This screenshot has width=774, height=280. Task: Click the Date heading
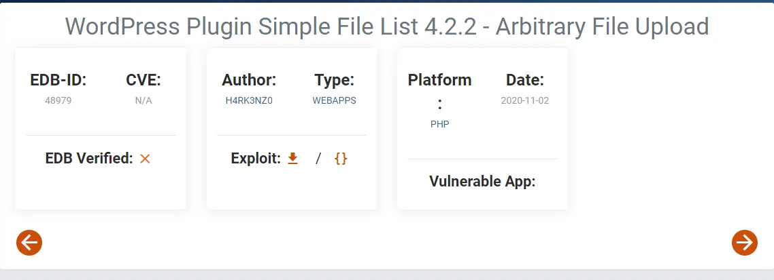point(524,80)
